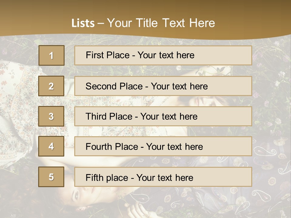Click the 'Fourth Place - Your text here' bar

(x=163, y=146)
